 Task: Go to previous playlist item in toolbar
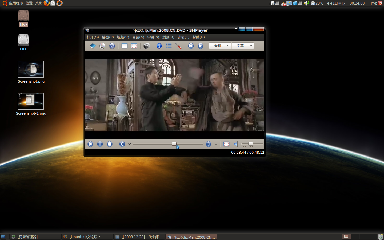[x=191, y=46]
